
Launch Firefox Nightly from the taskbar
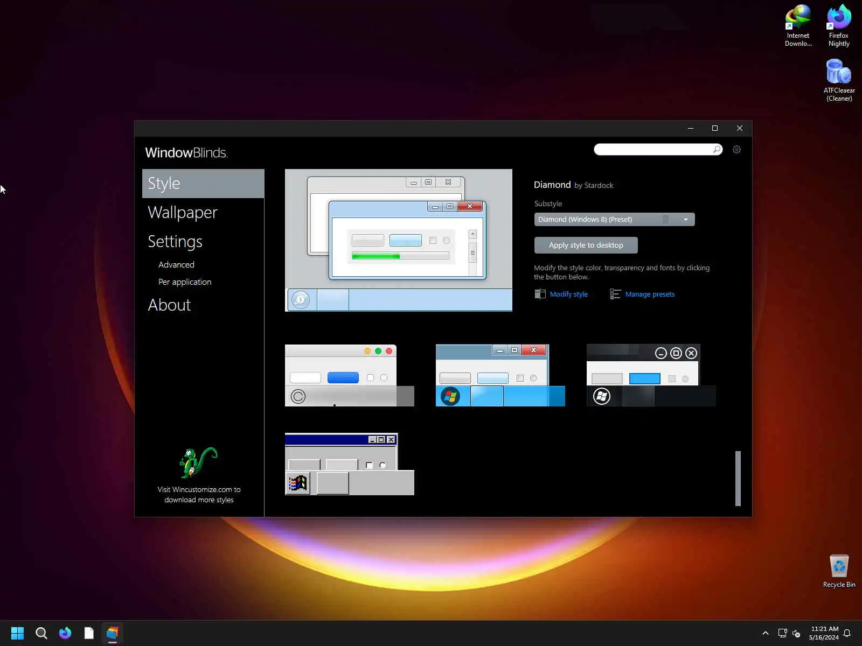click(65, 633)
